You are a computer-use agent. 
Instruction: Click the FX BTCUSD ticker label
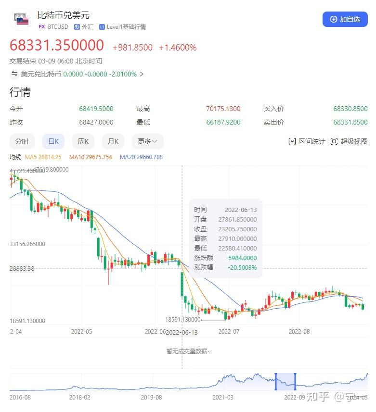[53, 27]
